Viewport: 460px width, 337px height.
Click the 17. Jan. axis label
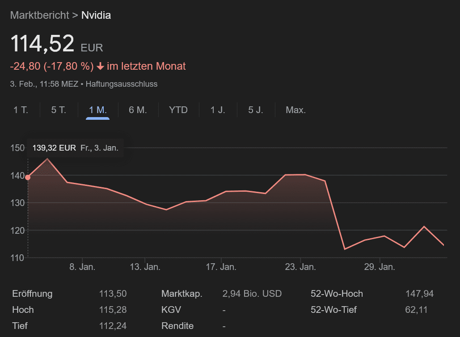[221, 267]
